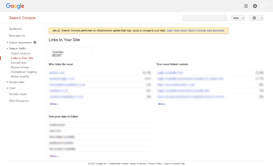Click the Google Index label

pos(17,82)
